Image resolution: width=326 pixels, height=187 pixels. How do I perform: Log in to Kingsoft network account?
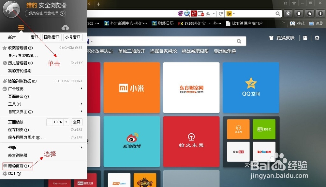45,13
